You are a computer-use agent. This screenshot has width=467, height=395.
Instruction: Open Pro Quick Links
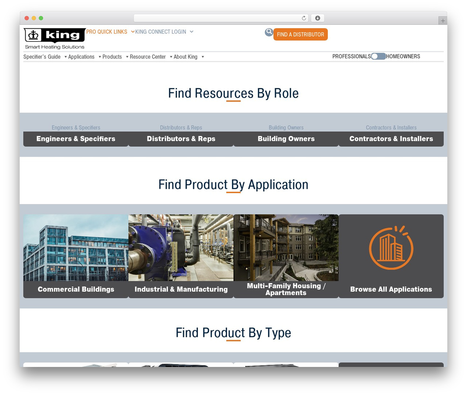[107, 32]
